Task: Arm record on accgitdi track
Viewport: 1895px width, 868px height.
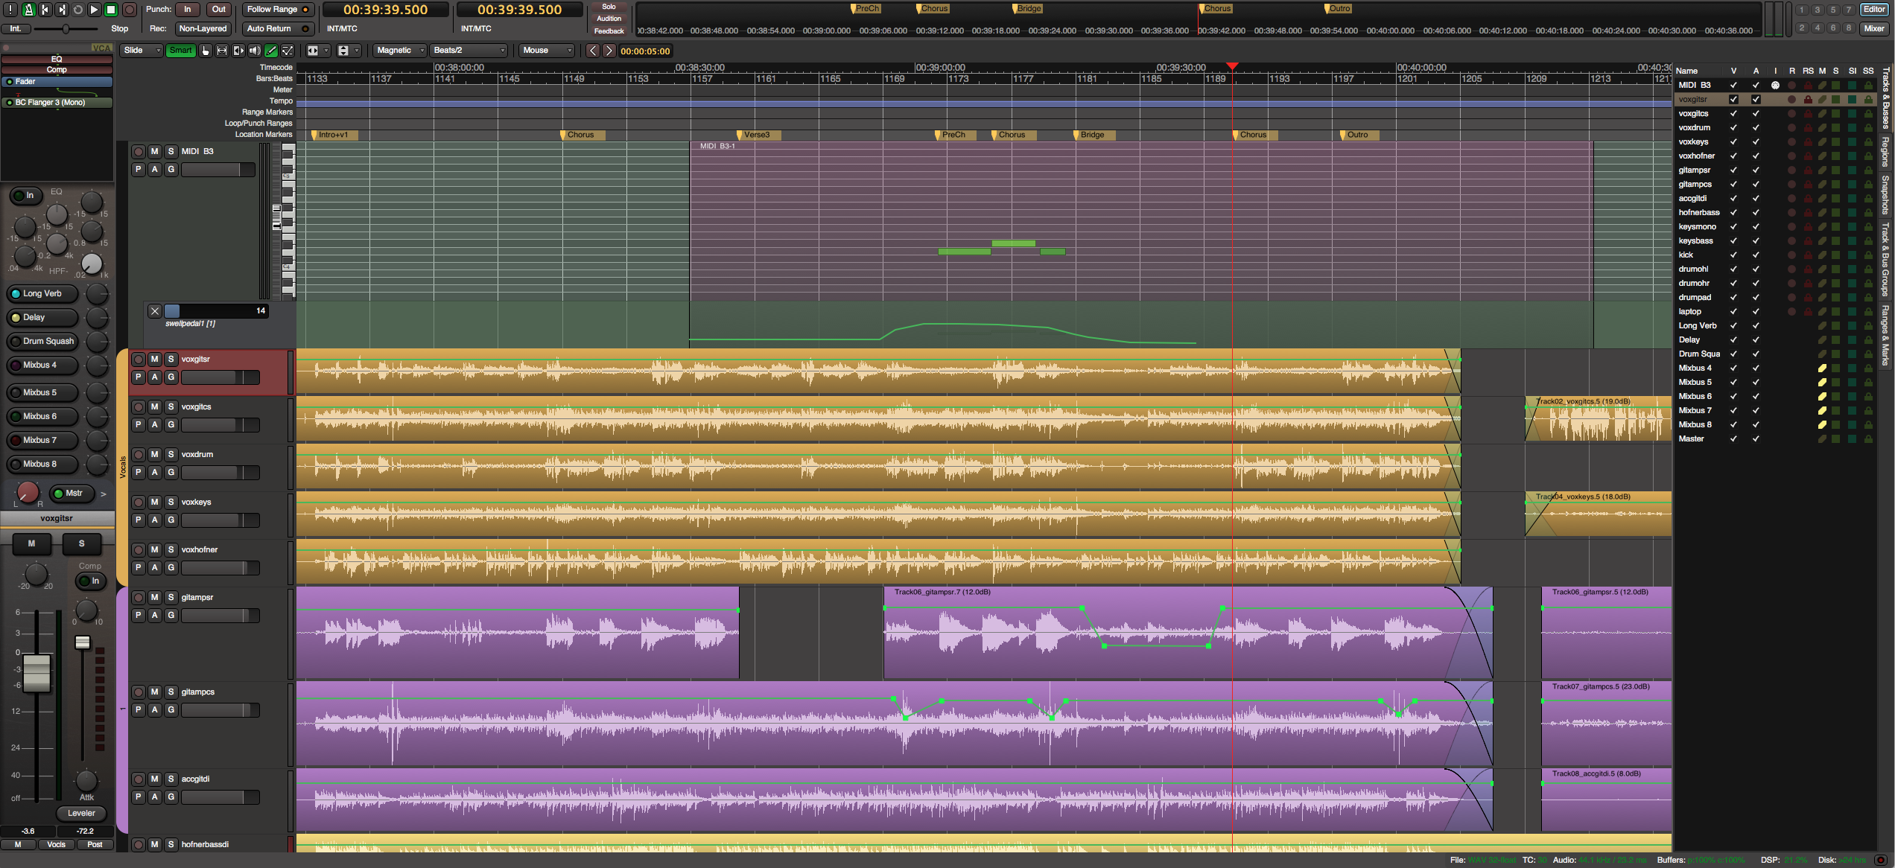Action: pyautogui.click(x=139, y=779)
